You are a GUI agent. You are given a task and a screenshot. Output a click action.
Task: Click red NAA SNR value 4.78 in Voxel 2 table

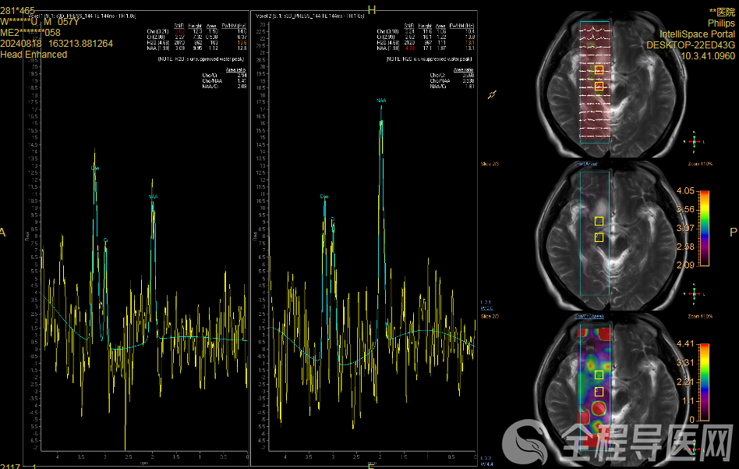click(409, 48)
